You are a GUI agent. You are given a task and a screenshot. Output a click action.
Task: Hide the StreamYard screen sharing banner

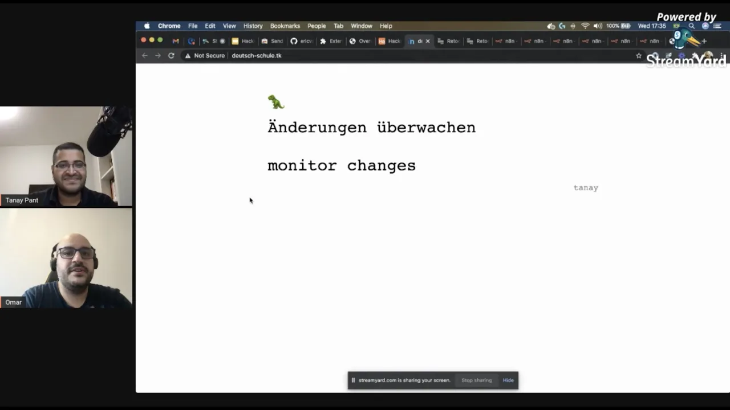(x=508, y=380)
